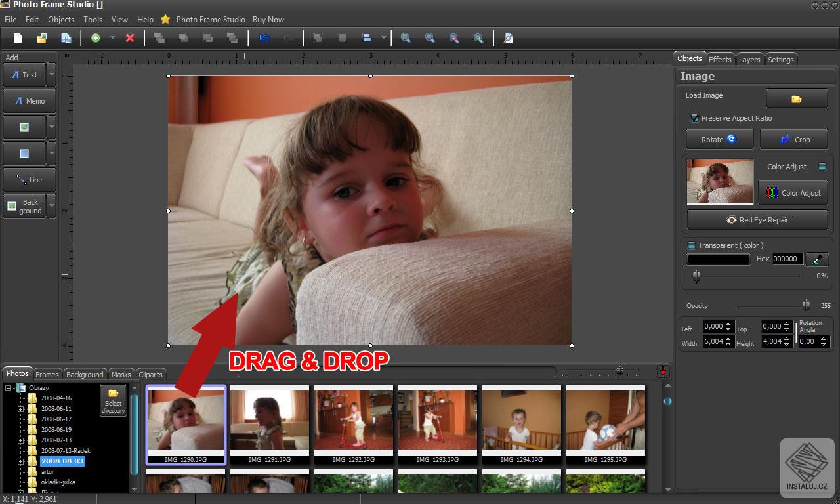Switch to the Layers tab
840x504 pixels.
[x=749, y=59]
